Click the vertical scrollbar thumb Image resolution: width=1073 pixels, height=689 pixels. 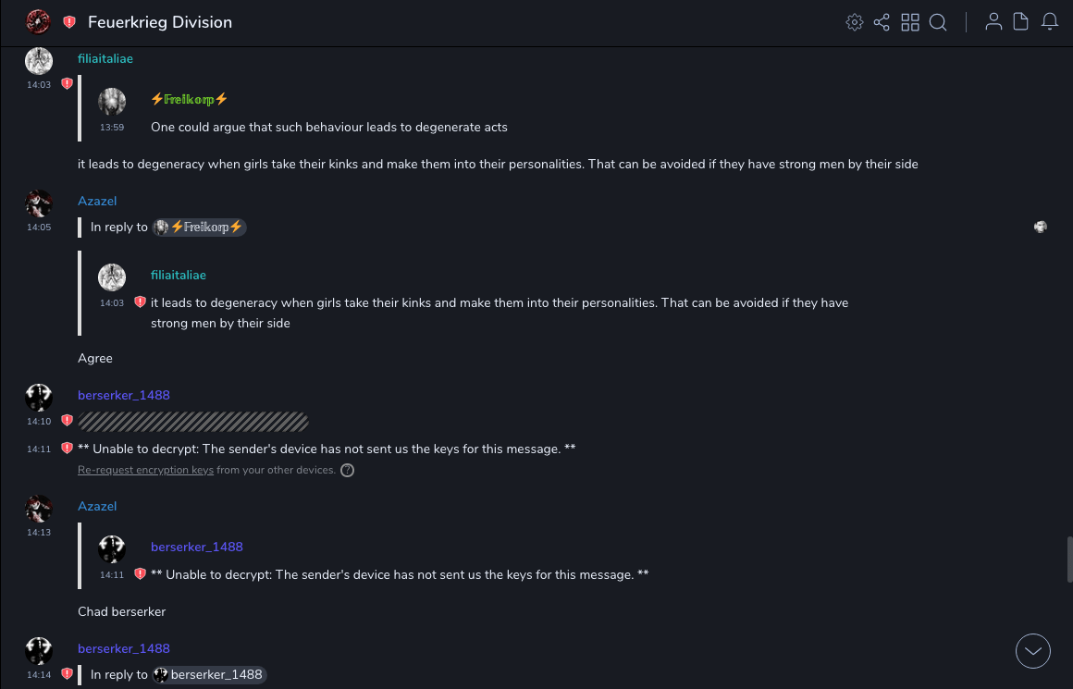pyautogui.click(x=1069, y=558)
